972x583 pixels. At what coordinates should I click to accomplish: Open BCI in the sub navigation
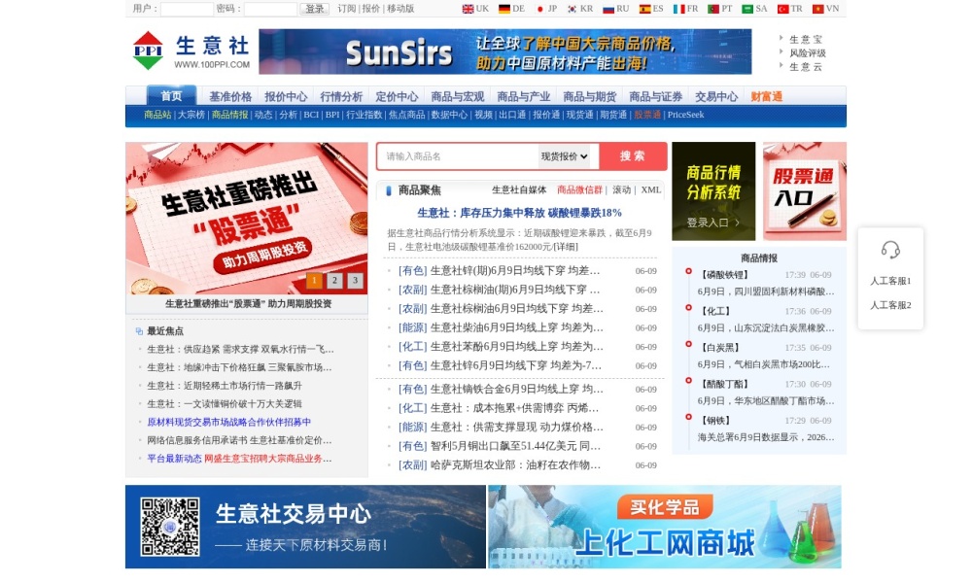(x=311, y=115)
